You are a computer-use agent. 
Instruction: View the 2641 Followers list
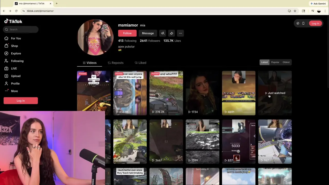click(150, 41)
